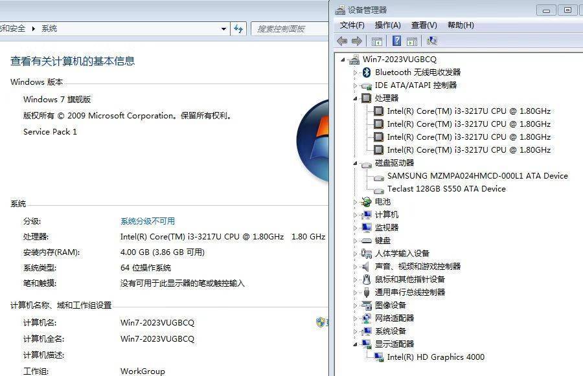Toggle the show/hide console tree toolbar icon
The height and width of the screenshot is (376, 583).
click(x=376, y=41)
